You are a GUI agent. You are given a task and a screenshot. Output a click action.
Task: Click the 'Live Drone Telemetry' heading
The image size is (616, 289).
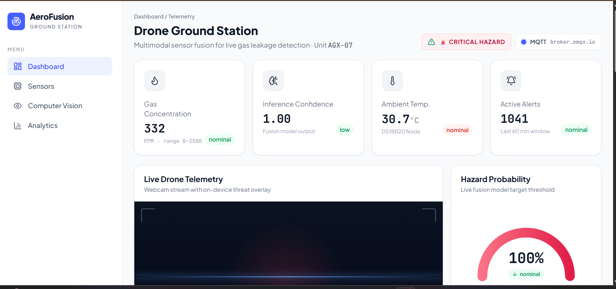pos(183,179)
